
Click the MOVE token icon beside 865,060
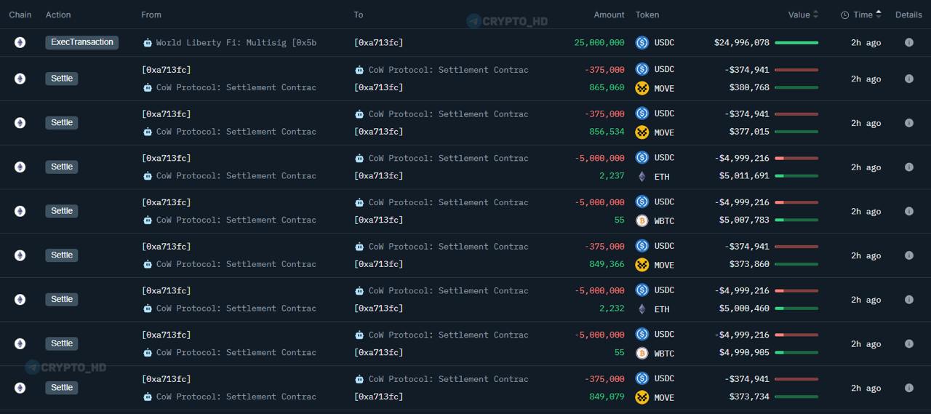tap(642, 88)
